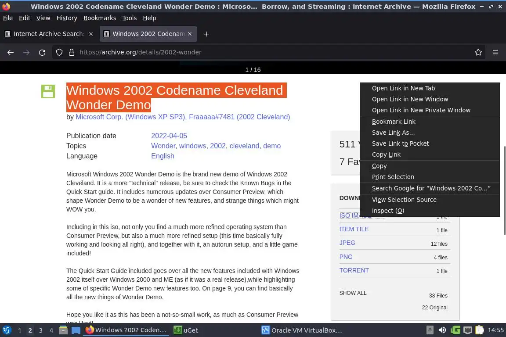Click the page vertical scrollbar
The width and height of the screenshot is (506, 337).
(x=504, y=190)
